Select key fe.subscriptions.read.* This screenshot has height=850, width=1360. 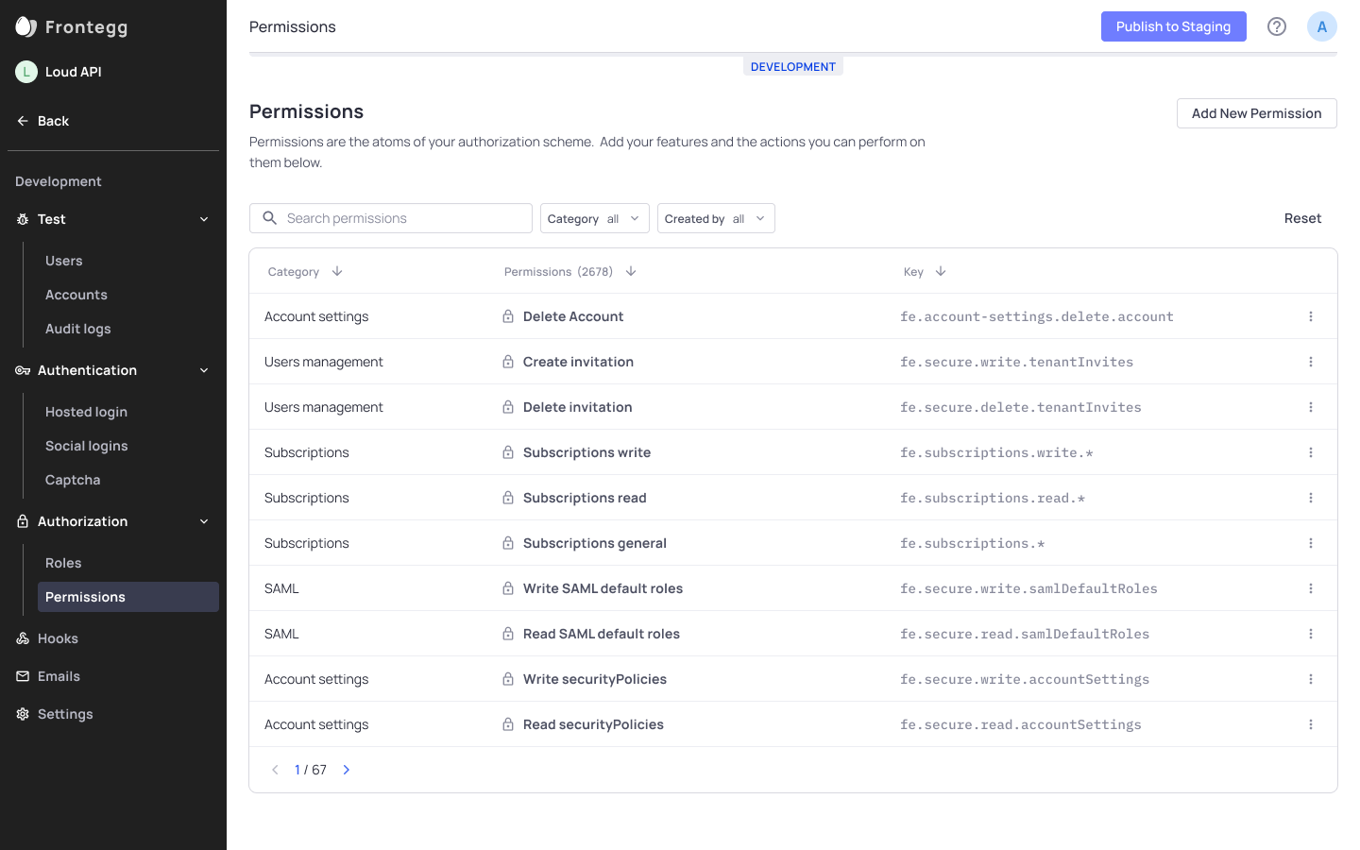coord(992,498)
